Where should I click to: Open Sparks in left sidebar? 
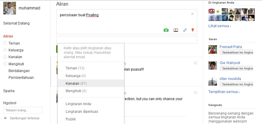click(9, 91)
